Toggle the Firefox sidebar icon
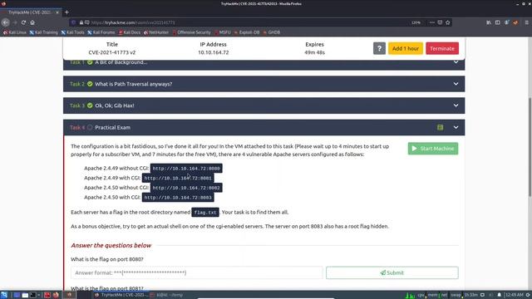Screen dimensions: 532x299 point(497,22)
